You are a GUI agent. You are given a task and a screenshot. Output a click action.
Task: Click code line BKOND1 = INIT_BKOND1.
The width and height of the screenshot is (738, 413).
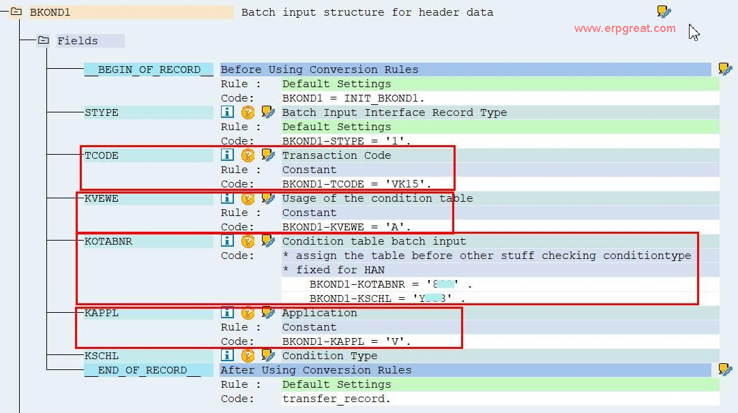point(353,98)
